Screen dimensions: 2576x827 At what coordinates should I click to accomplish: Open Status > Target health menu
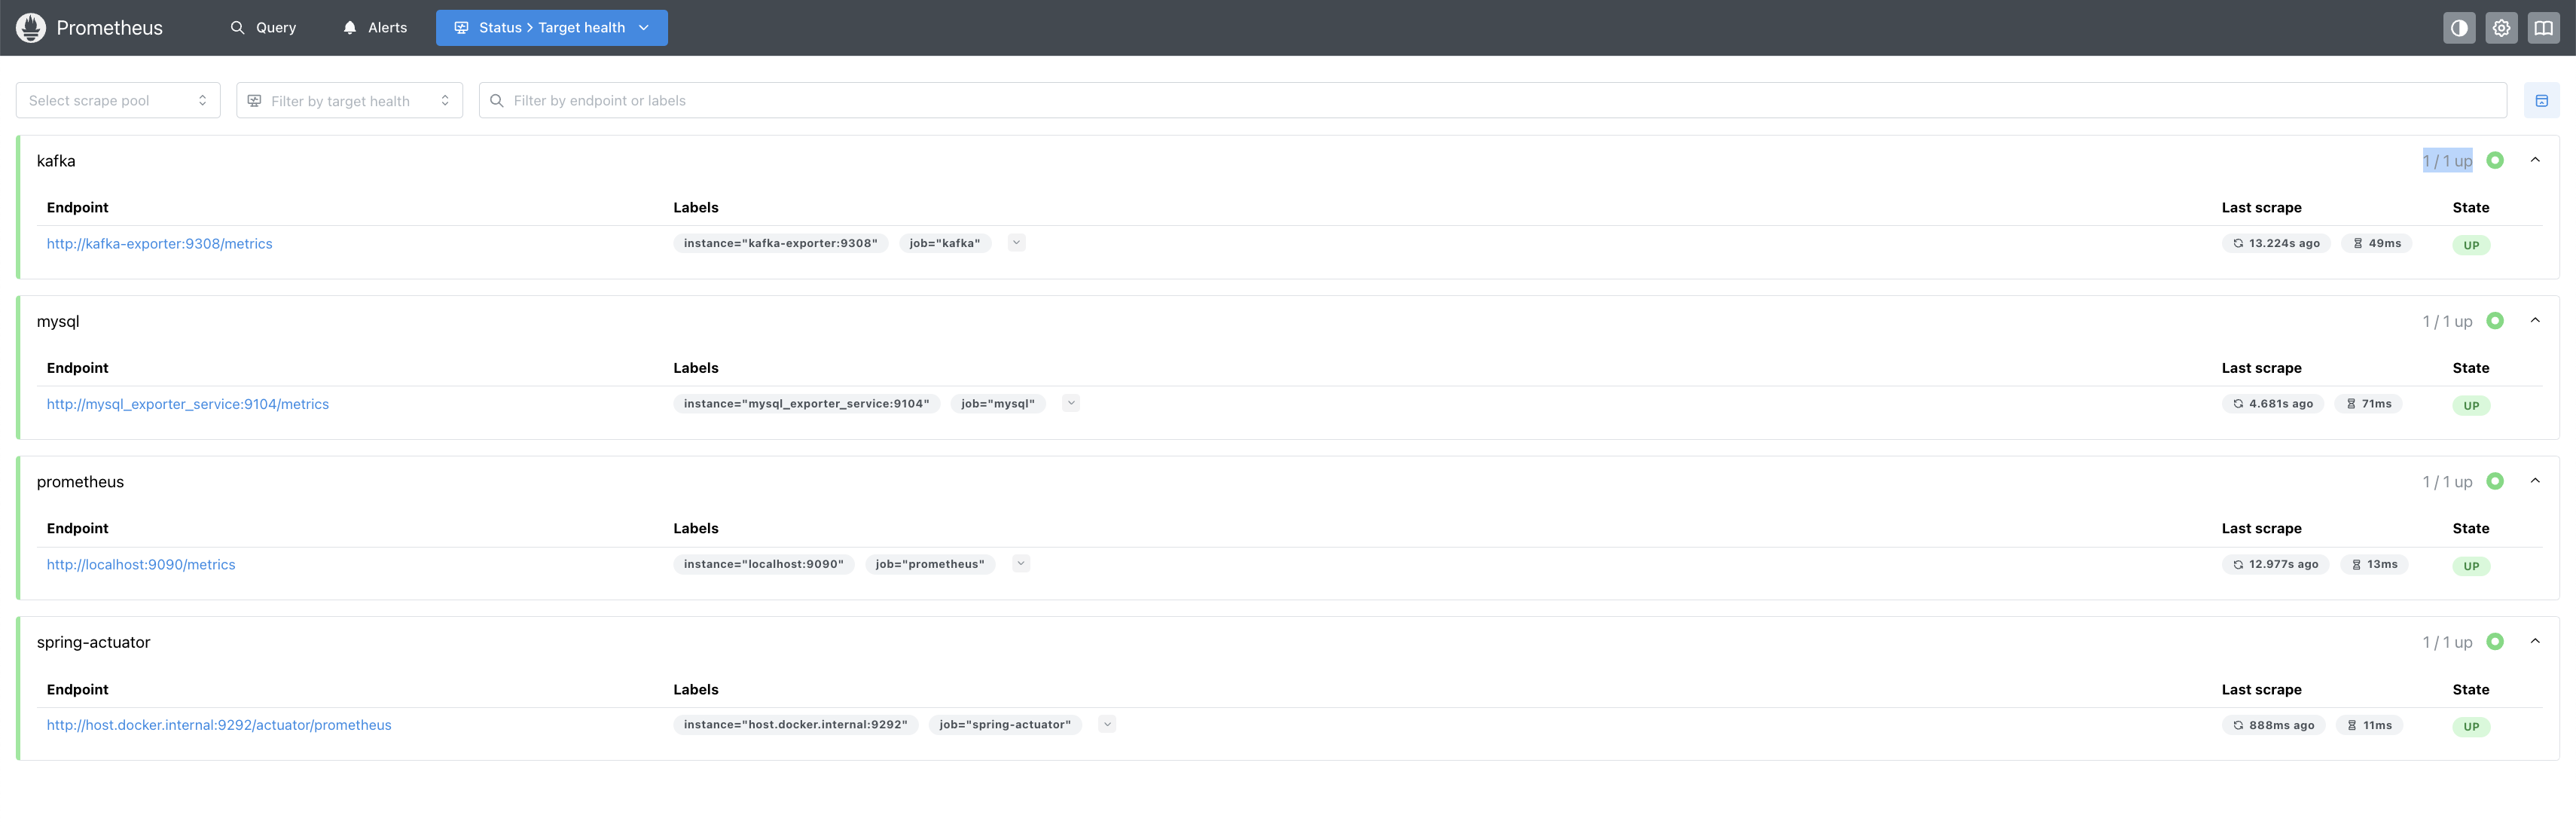tap(551, 28)
